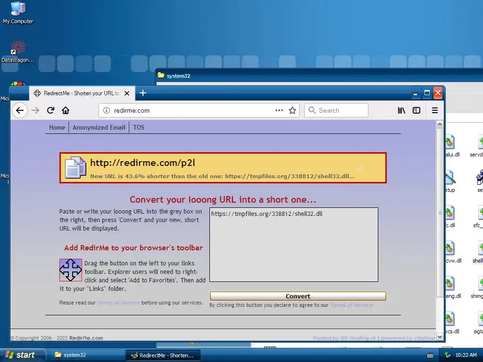The width and height of the screenshot is (483, 362).
Task: Click the long URL text area
Action: [x=294, y=245]
